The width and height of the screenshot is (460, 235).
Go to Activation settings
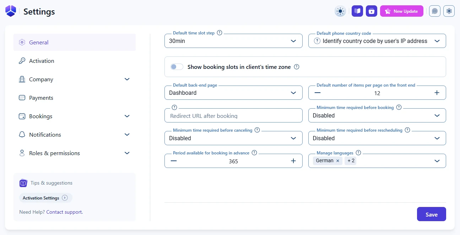42,61
